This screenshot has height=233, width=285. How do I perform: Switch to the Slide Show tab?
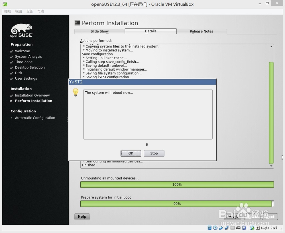point(99,31)
